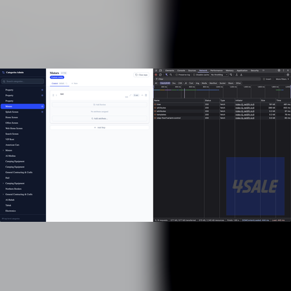Open network conditions icon next to throttling
Screen dimensions: 291x291
point(231,75)
